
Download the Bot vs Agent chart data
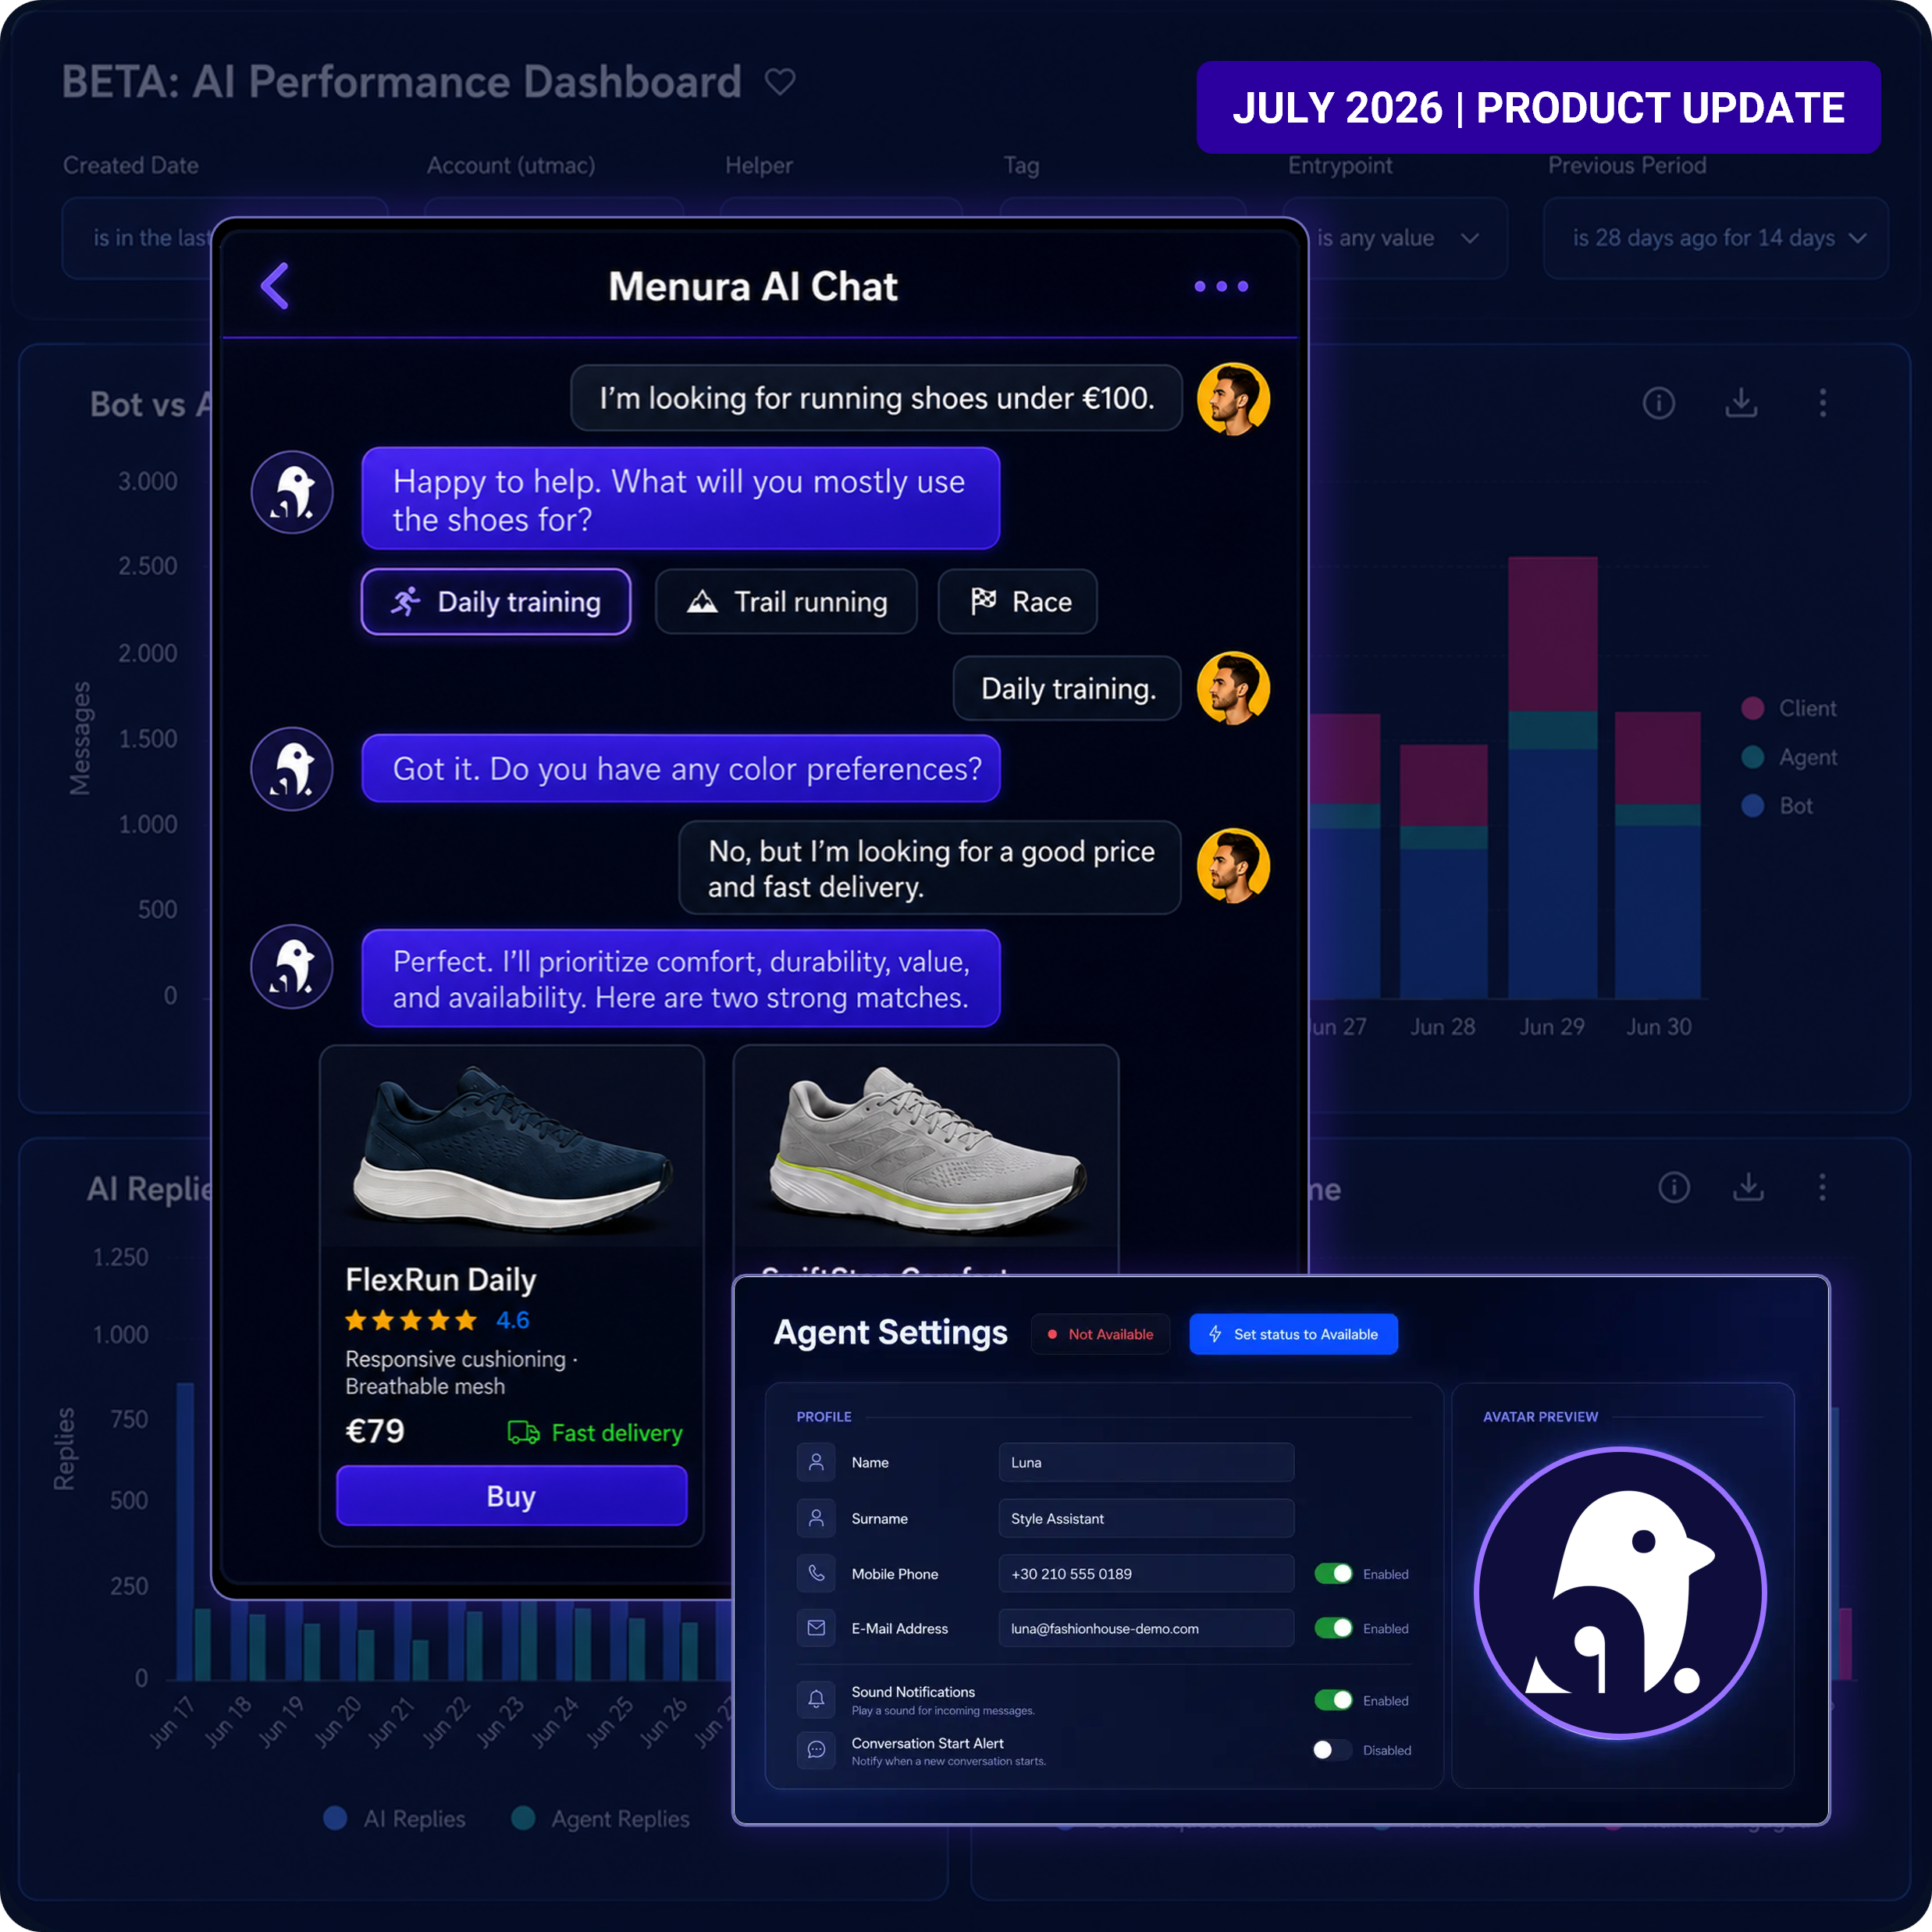point(1741,403)
